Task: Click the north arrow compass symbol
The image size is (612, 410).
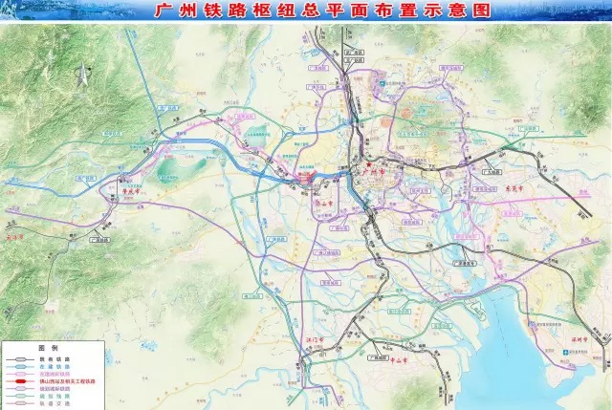Action: pos(83,73)
